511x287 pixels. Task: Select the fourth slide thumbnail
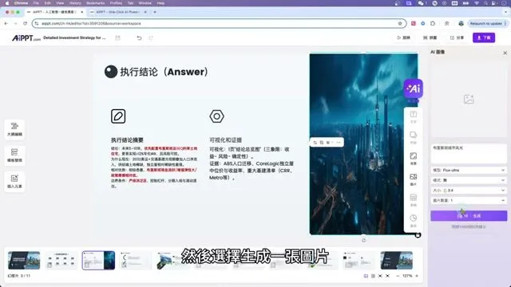pos(136,261)
